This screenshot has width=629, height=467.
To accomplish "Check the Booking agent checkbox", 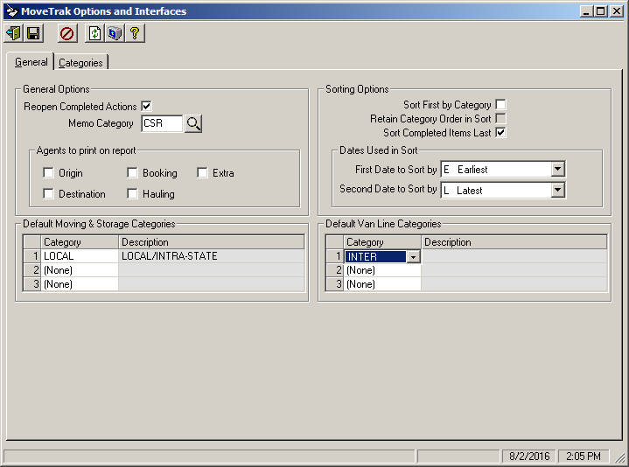I will click(x=132, y=173).
